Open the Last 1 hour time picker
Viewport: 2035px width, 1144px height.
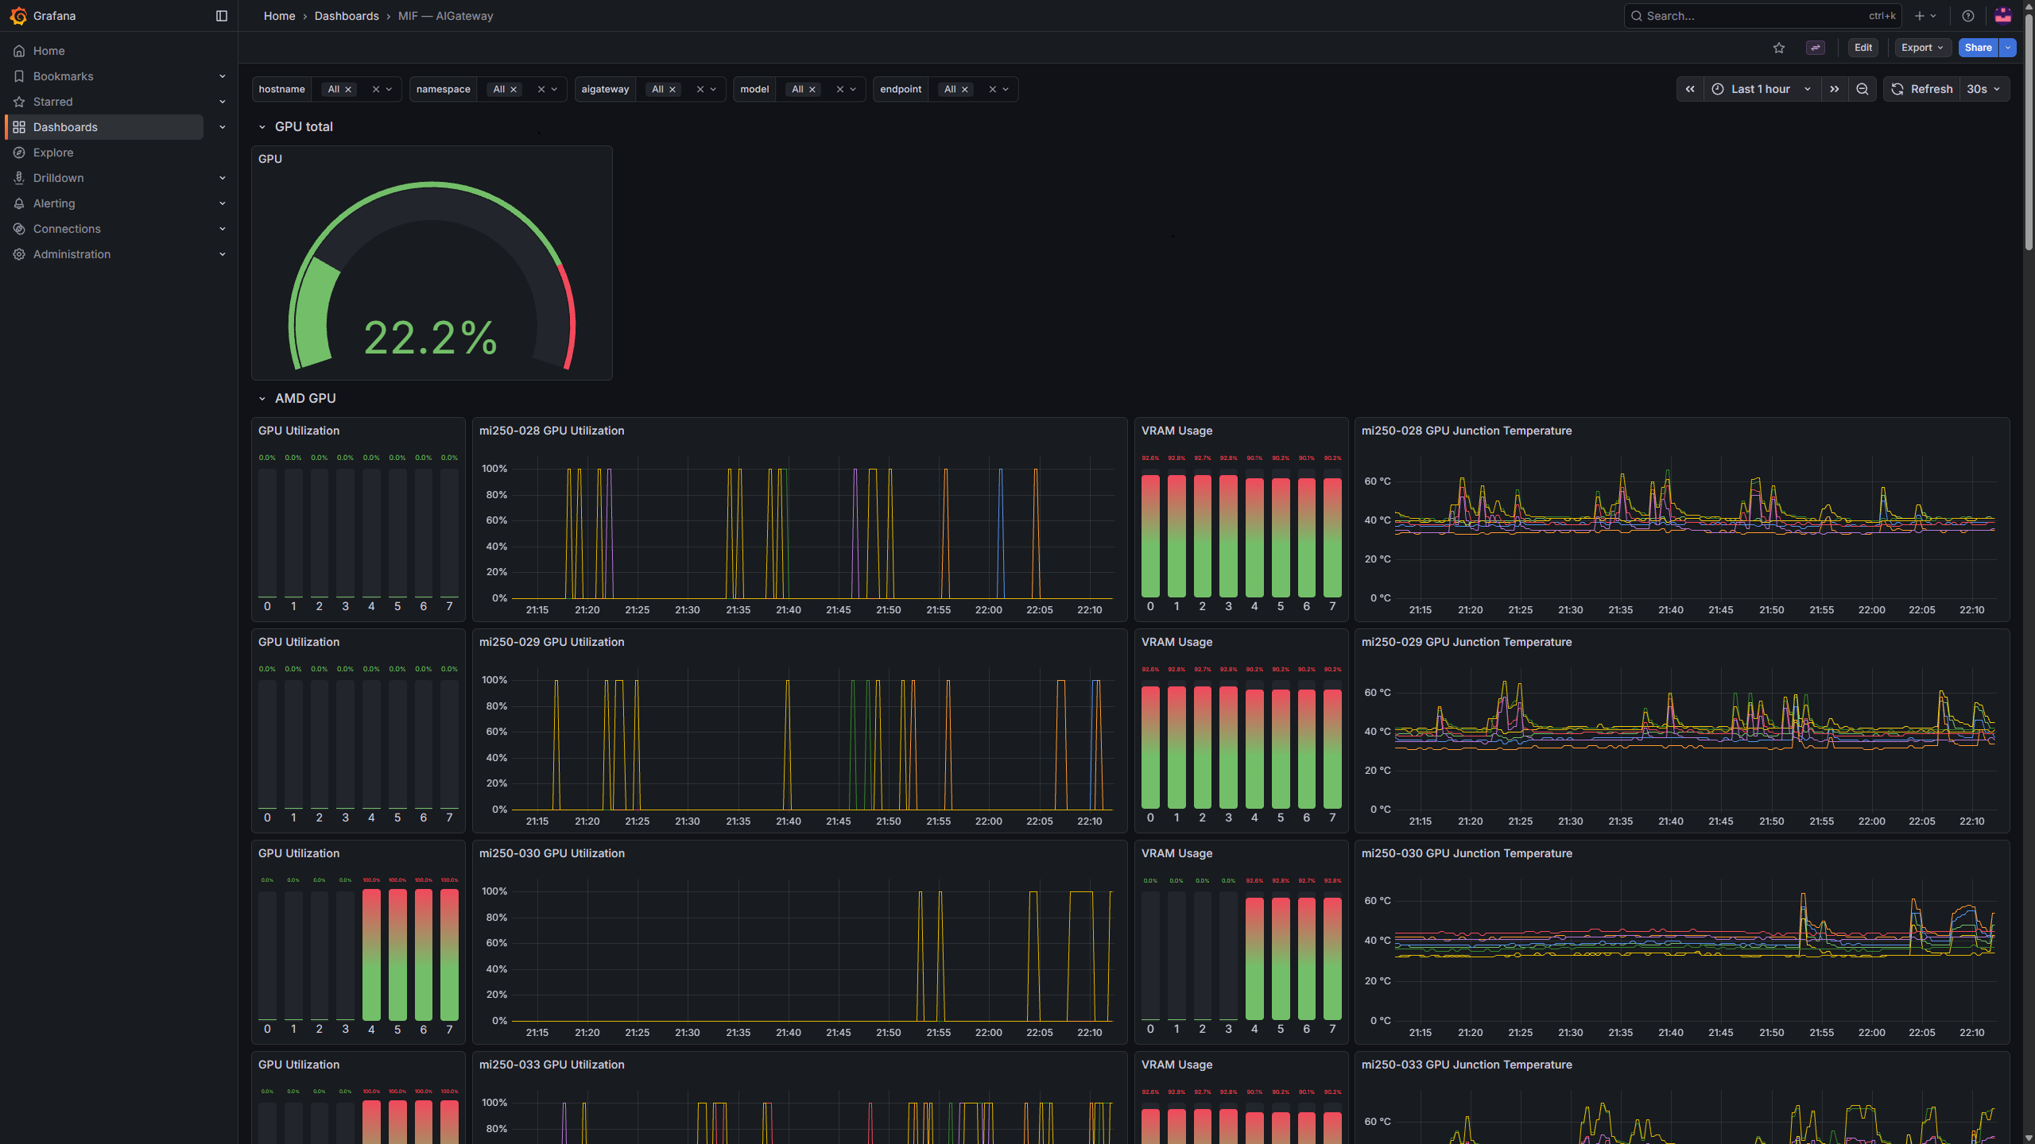pyautogui.click(x=1762, y=89)
